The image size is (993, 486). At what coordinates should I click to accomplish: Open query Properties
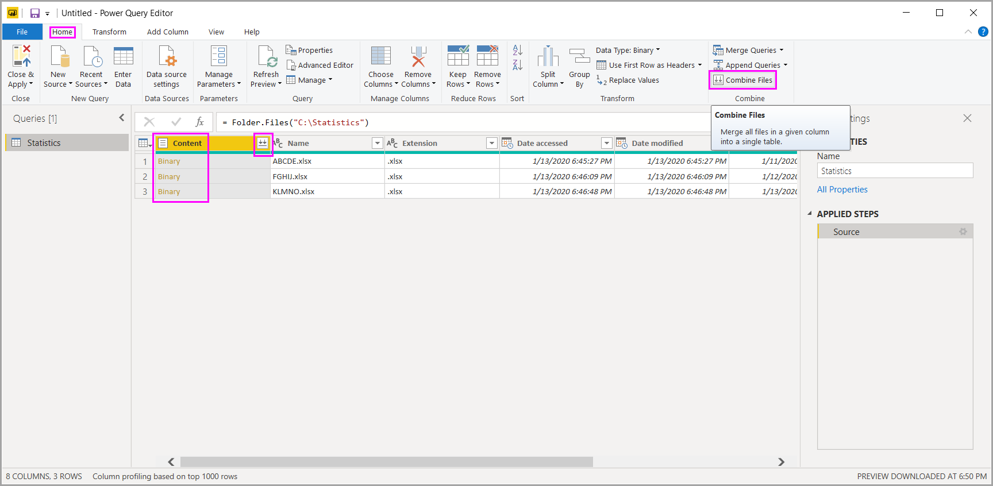point(309,50)
